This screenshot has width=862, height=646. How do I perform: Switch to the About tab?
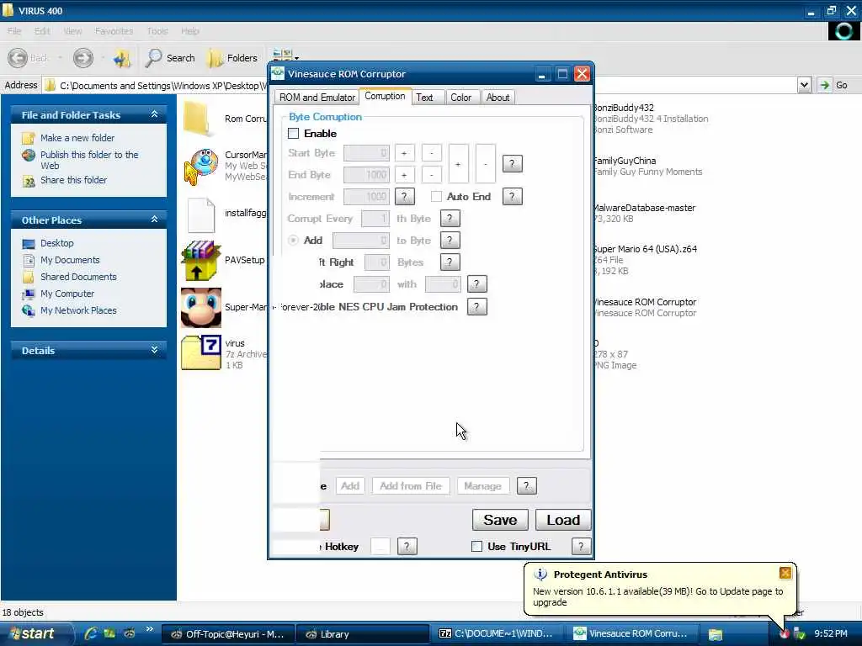coord(498,98)
